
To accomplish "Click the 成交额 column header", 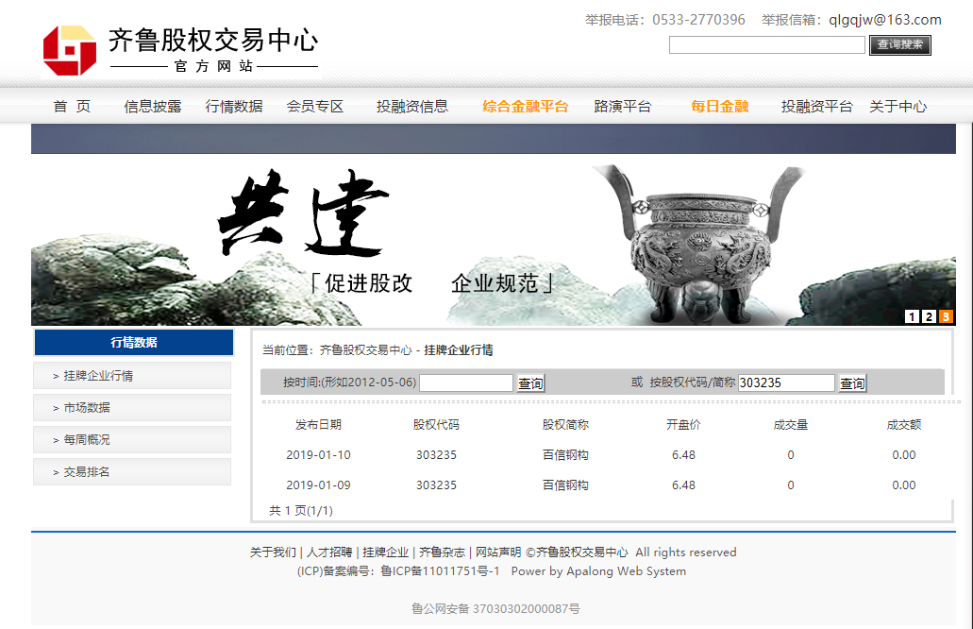I will (903, 425).
